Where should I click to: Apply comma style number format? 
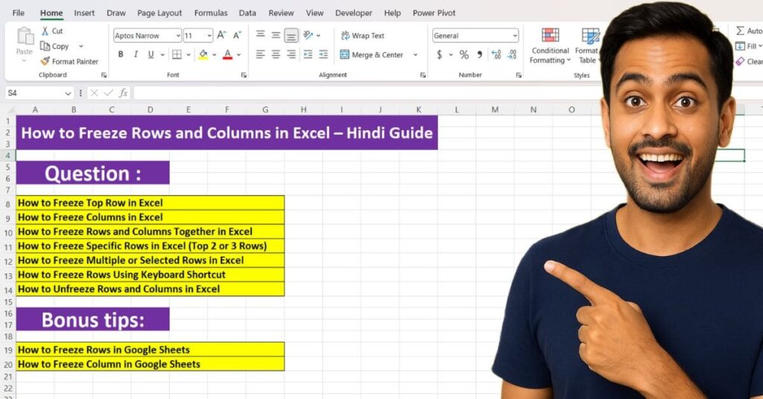pos(480,54)
